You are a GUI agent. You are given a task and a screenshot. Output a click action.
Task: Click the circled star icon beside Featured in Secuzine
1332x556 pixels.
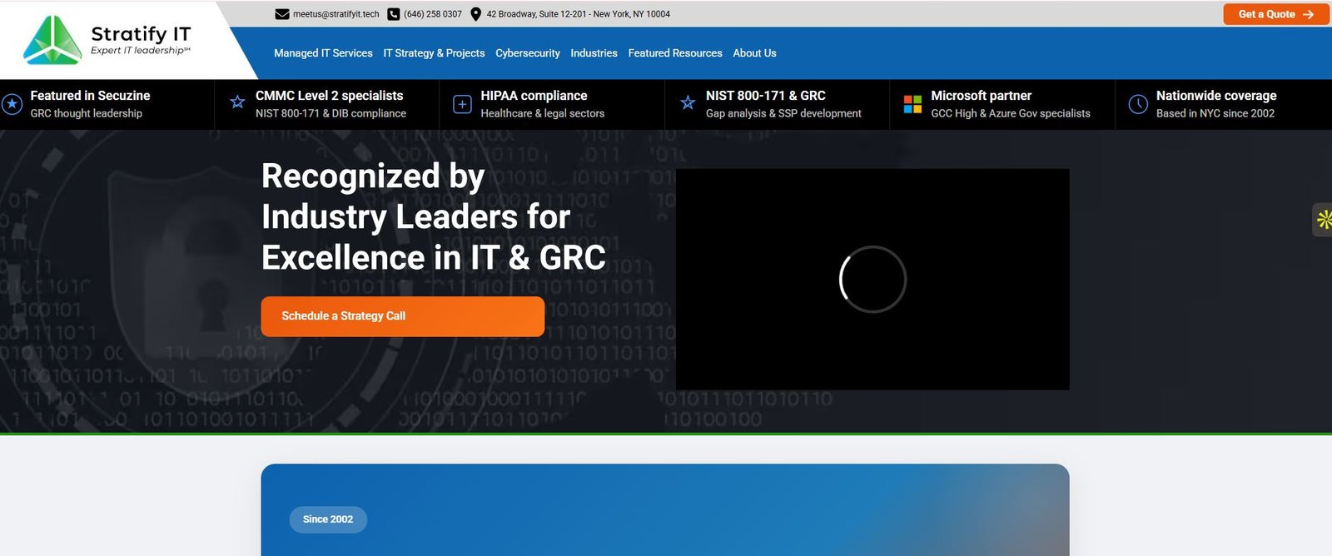tap(12, 104)
